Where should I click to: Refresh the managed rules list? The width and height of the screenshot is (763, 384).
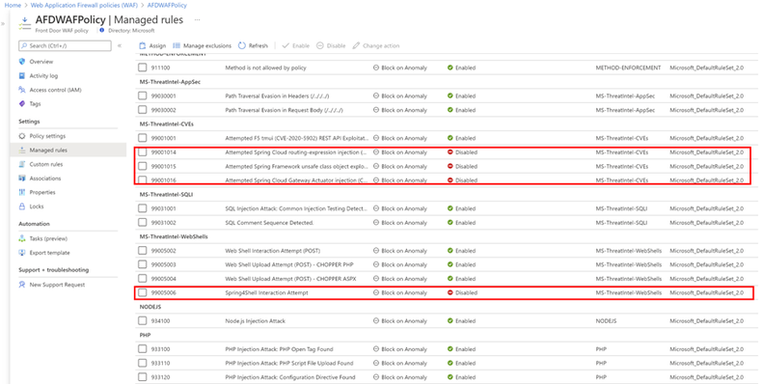[253, 45]
